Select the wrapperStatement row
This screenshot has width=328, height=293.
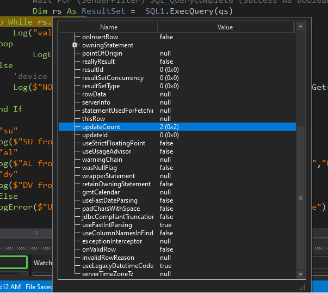(177, 176)
